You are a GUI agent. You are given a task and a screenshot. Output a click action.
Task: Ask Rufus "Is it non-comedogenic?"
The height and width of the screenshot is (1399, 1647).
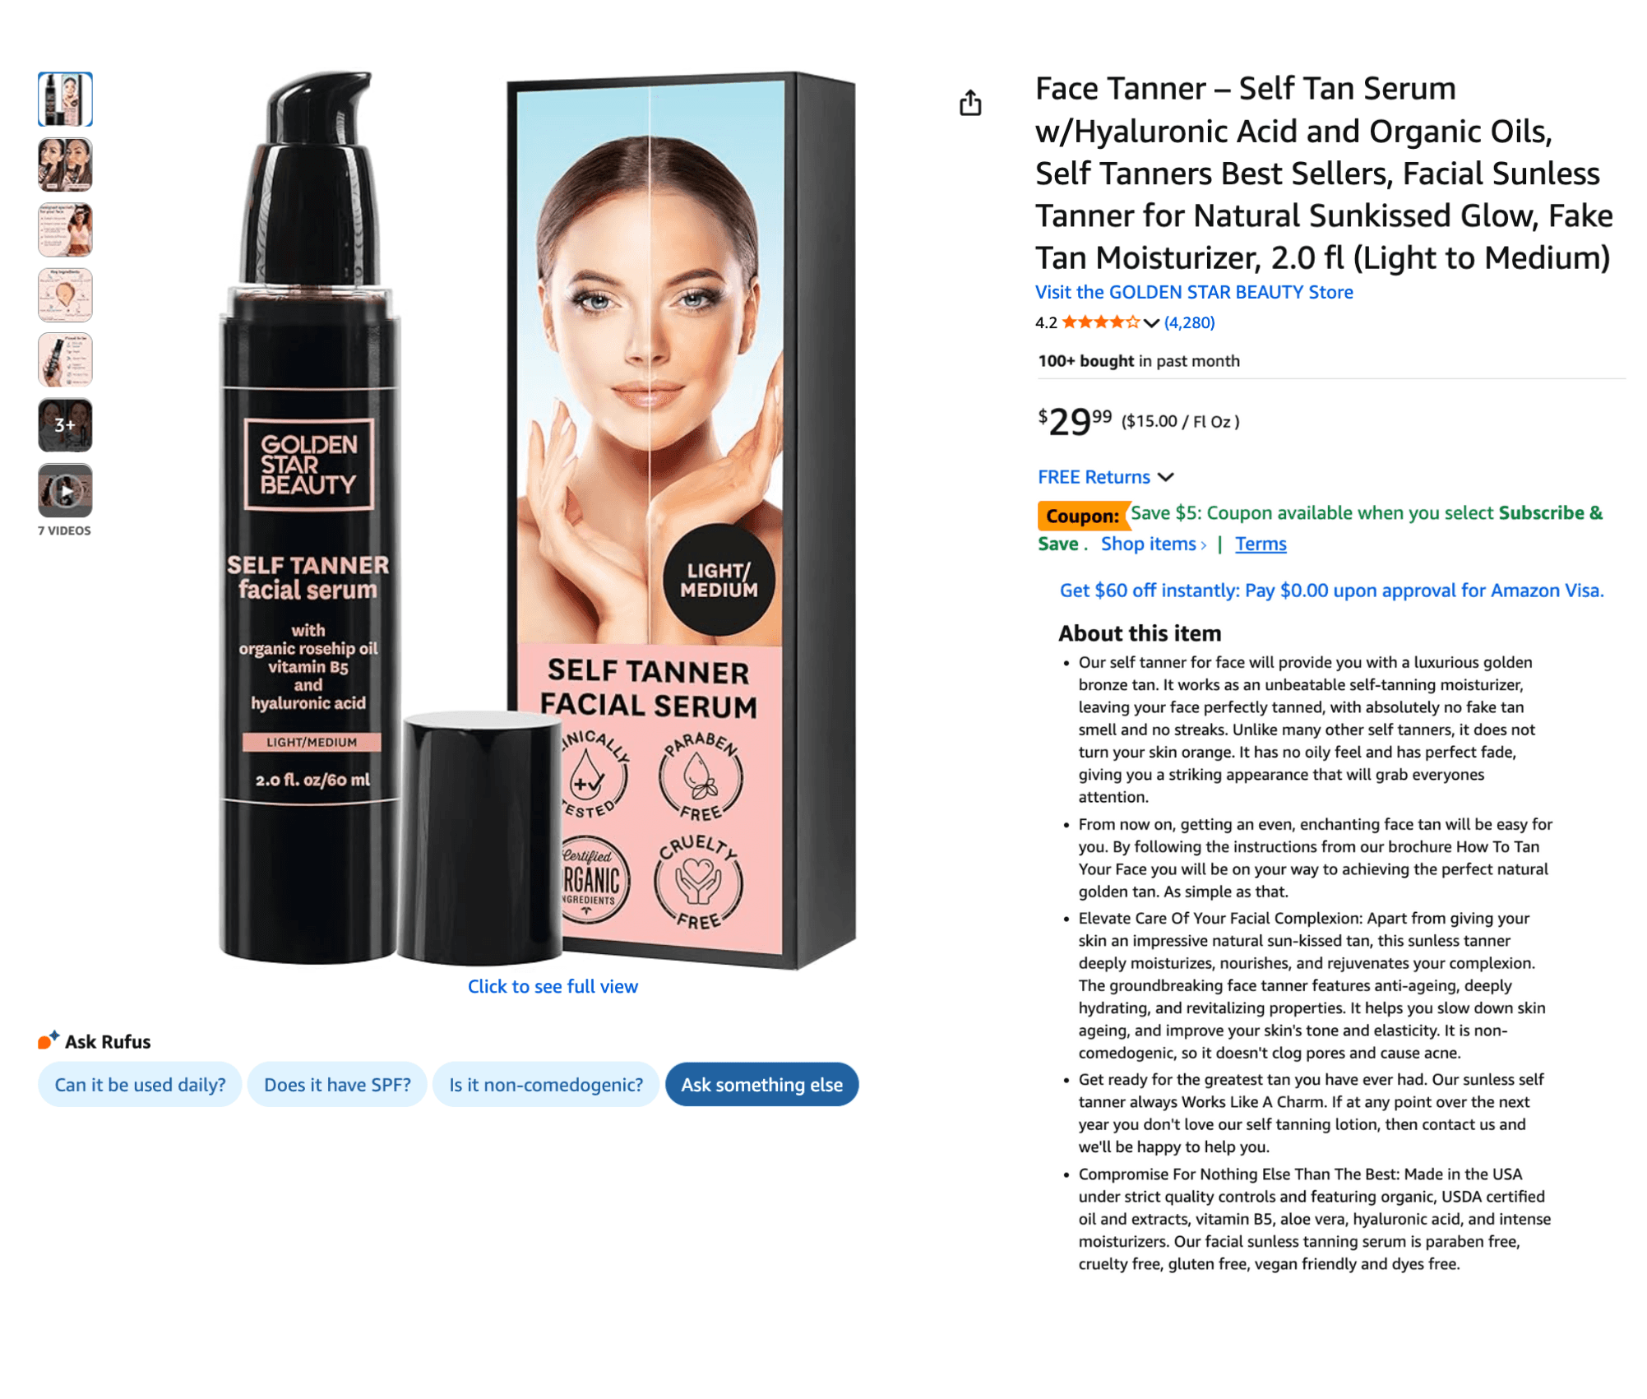pyautogui.click(x=545, y=1084)
